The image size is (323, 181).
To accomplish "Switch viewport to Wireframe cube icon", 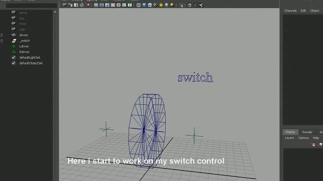I will click(139, 5).
